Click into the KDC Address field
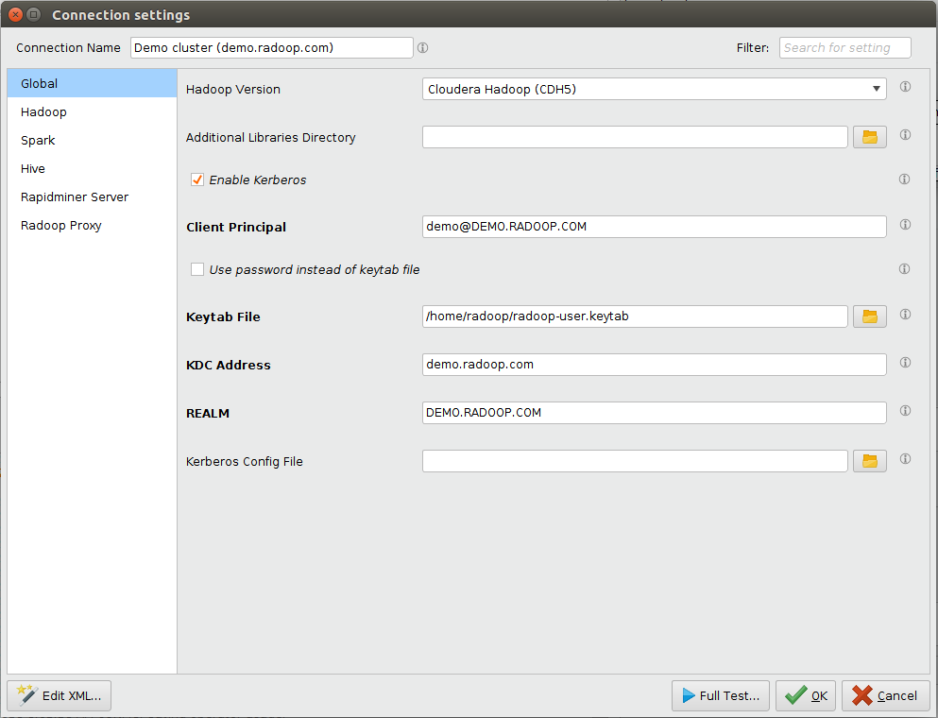938x718 pixels. (654, 365)
